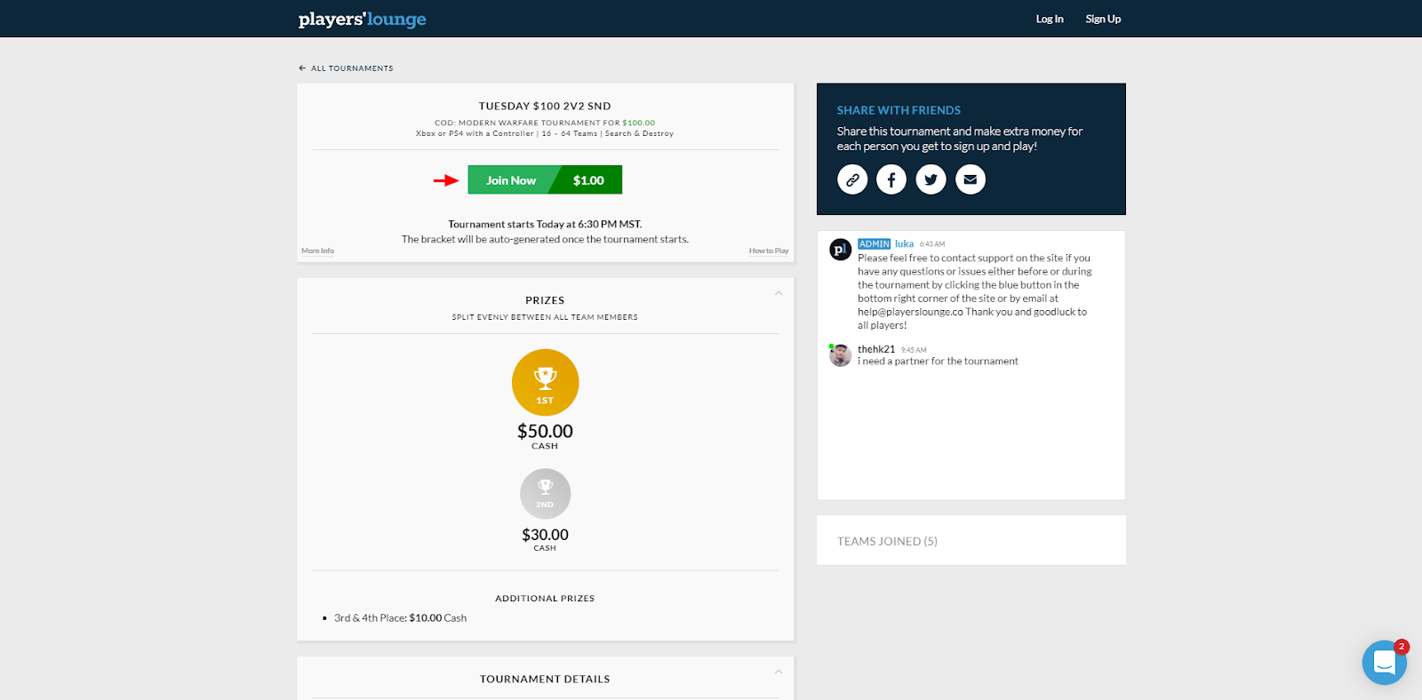The height and width of the screenshot is (700, 1422).
Task: Share the tournament on Twitter
Action: coord(931,179)
